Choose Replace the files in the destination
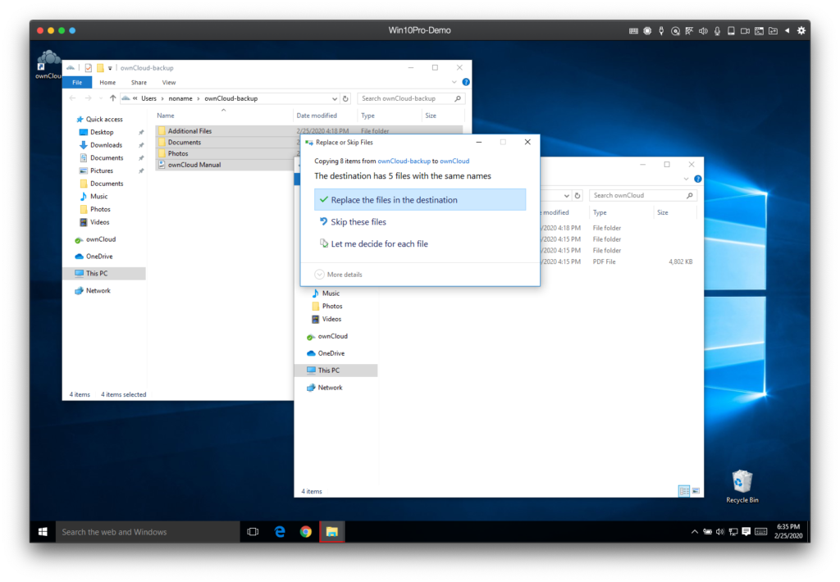Viewport: 840px width, 582px height. tap(420, 200)
